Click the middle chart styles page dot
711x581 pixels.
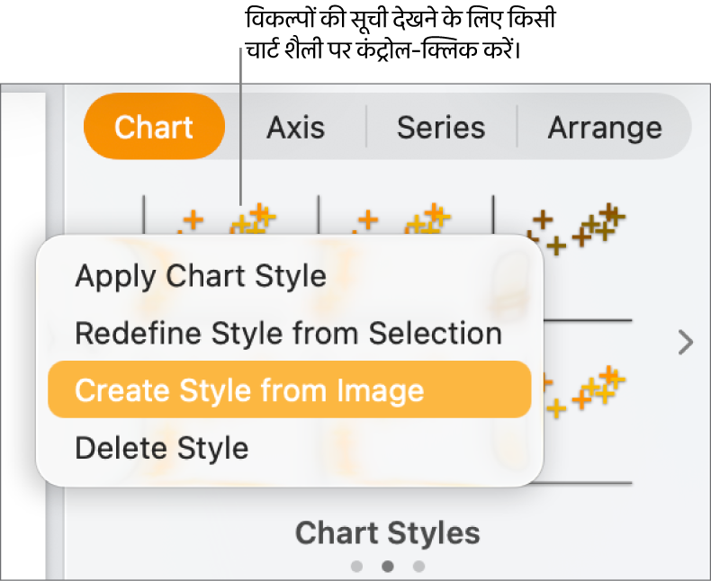pos(388,567)
